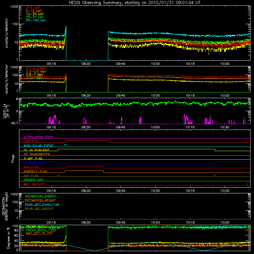Click the HESSI Observing Summary title text

click(134, 3)
